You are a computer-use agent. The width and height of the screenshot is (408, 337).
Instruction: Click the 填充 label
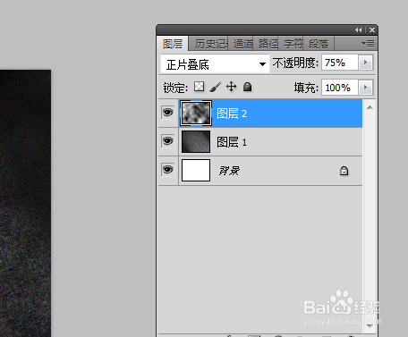306,88
